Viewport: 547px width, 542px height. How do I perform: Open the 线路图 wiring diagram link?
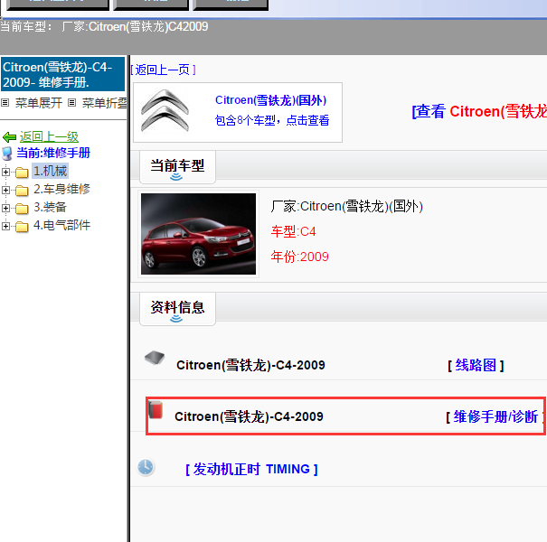point(476,365)
